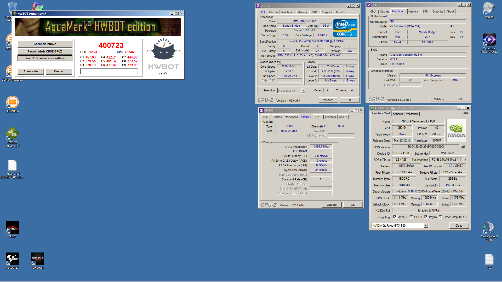Click the Close button in GPU-Z
Image resolution: width=502 pixels, height=282 pixels.
click(459, 226)
